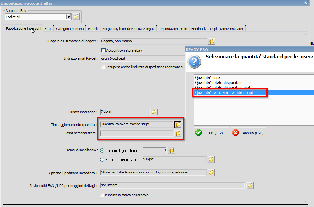Click the 'Dogana, San Marino' location field
The height and width of the screenshot is (207, 314).
point(154,41)
